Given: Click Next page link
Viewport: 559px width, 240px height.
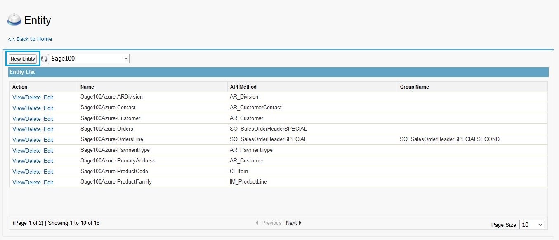Looking at the screenshot, I should click(x=293, y=223).
